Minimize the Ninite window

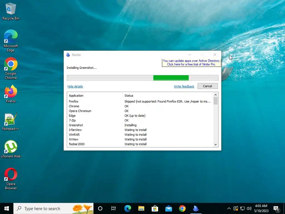tap(189, 55)
